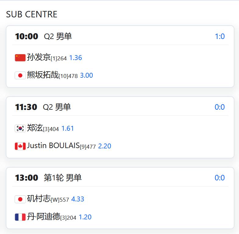Open the 0:0 score of the 13:00 match
The height and width of the screenshot is (234, 239).
[x=219, y=178]
